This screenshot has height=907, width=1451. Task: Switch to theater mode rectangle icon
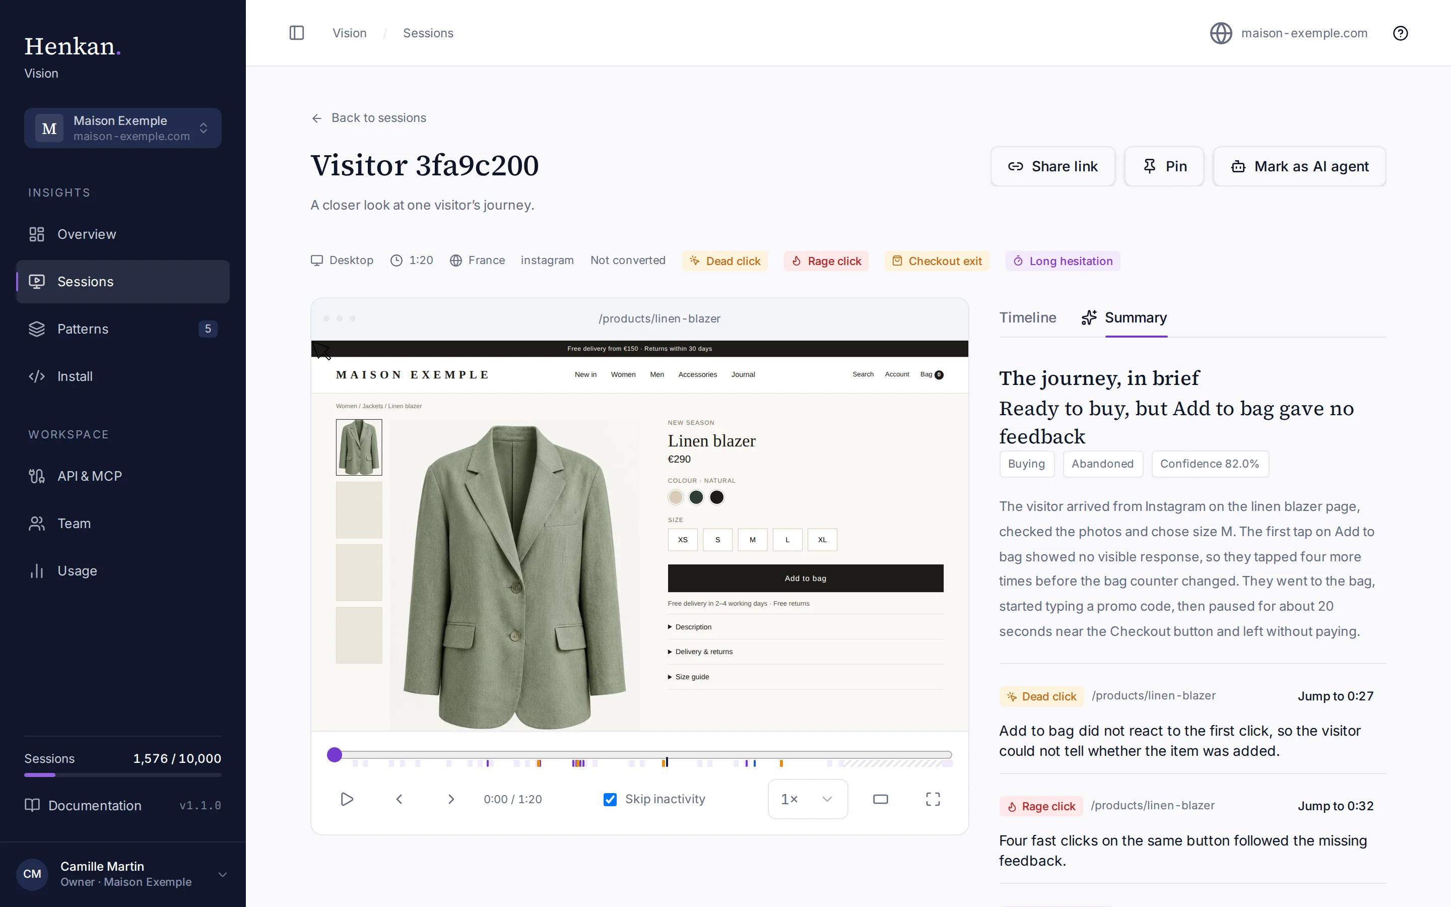tap(880, 799)
